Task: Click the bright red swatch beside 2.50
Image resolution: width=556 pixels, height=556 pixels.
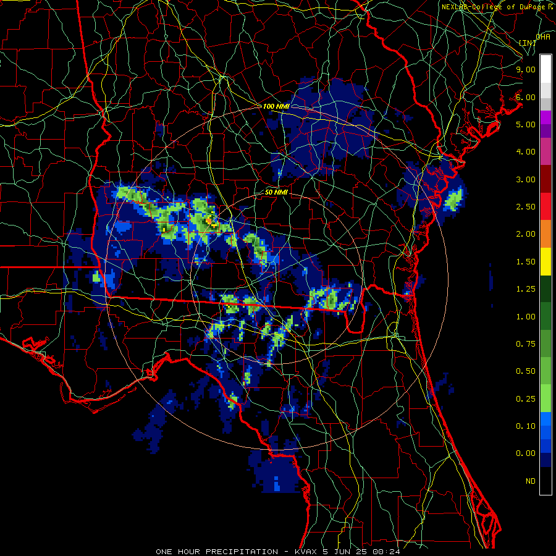Action: pos(545,206)
